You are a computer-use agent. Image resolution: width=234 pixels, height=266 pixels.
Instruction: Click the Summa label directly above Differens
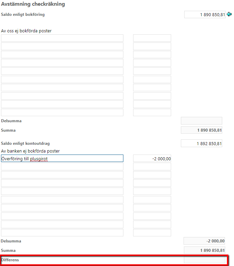point(8,251)
